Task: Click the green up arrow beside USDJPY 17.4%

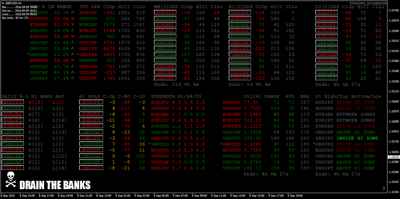Action: click(73, 78)
